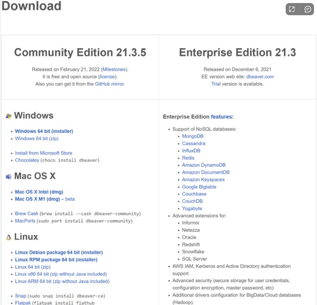Image resolution: width=317 pixels, height=305 pixels.
Task: Click the Mac OS X finder icon
Action: tap(9, 176)
